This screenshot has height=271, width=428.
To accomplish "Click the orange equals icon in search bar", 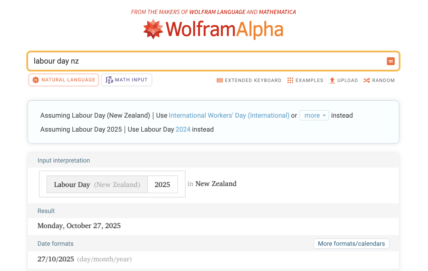I will tap(390, 61).
